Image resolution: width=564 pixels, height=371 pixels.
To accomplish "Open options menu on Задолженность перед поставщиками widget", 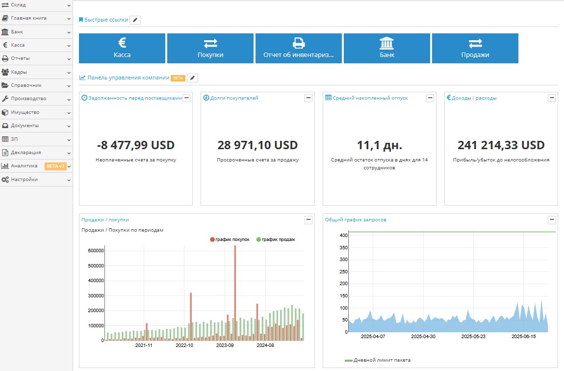I will pos(186,98).
